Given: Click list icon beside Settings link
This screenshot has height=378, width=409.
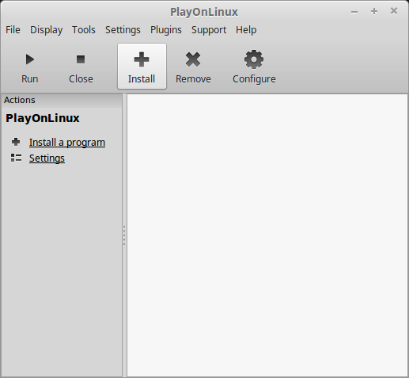Looking at the screenshot, I should 16,158.
